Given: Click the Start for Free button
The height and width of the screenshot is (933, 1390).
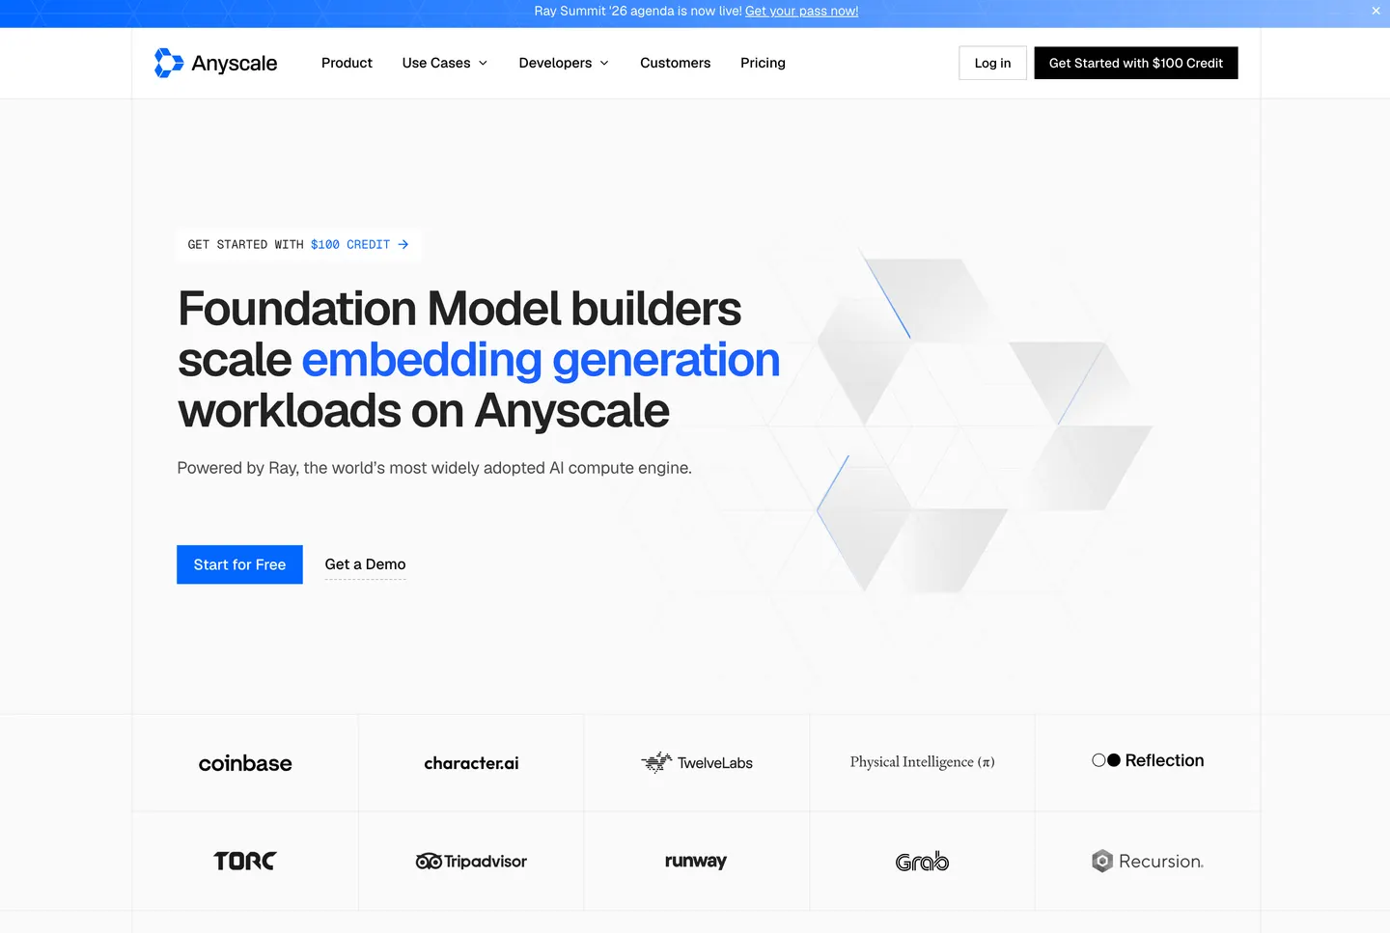Looking at the screenshot, I should click(239, 564).
